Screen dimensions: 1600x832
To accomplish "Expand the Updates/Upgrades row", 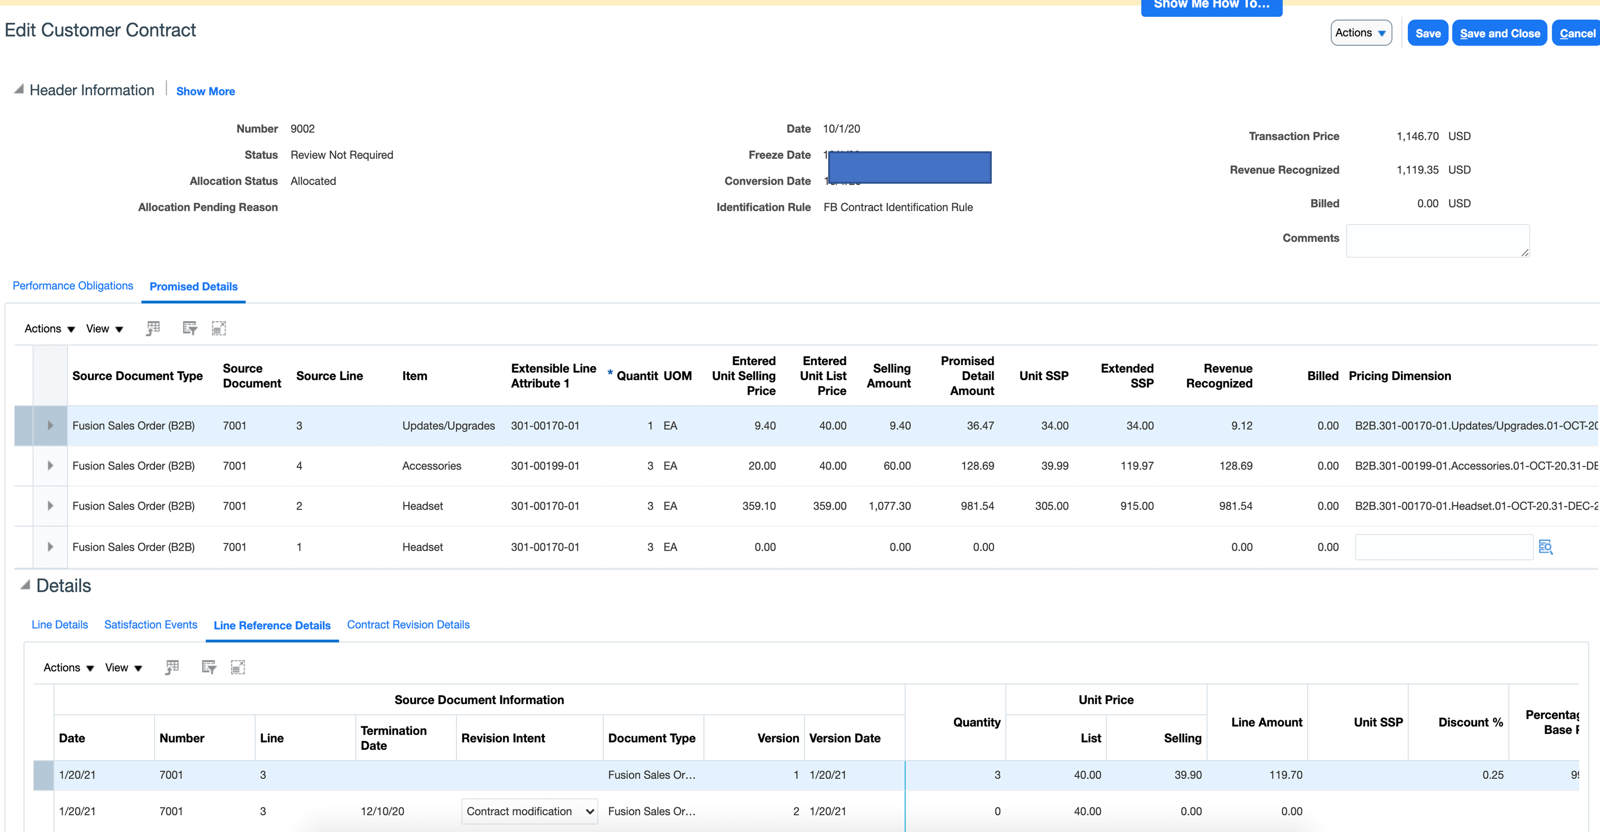I will pos(50,425).
